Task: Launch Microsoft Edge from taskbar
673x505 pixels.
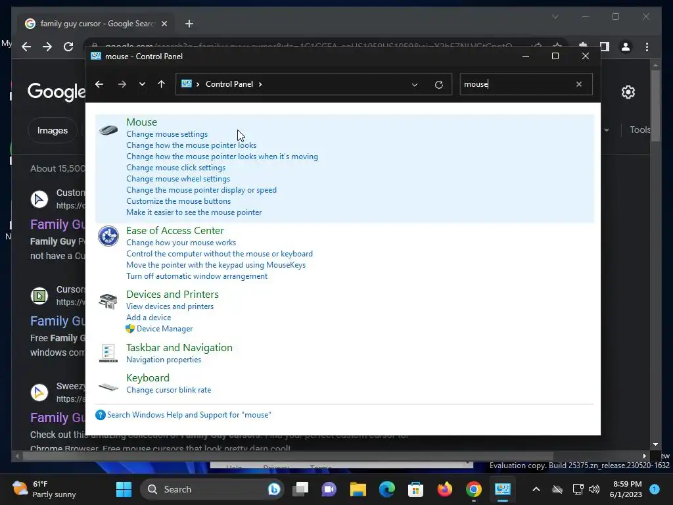Action: [x=386, y=489]
